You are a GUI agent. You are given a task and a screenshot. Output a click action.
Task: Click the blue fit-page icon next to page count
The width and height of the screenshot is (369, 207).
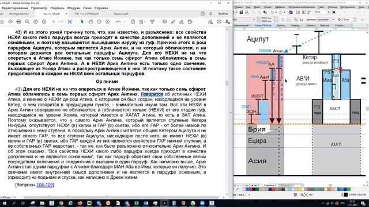point(70,22)
